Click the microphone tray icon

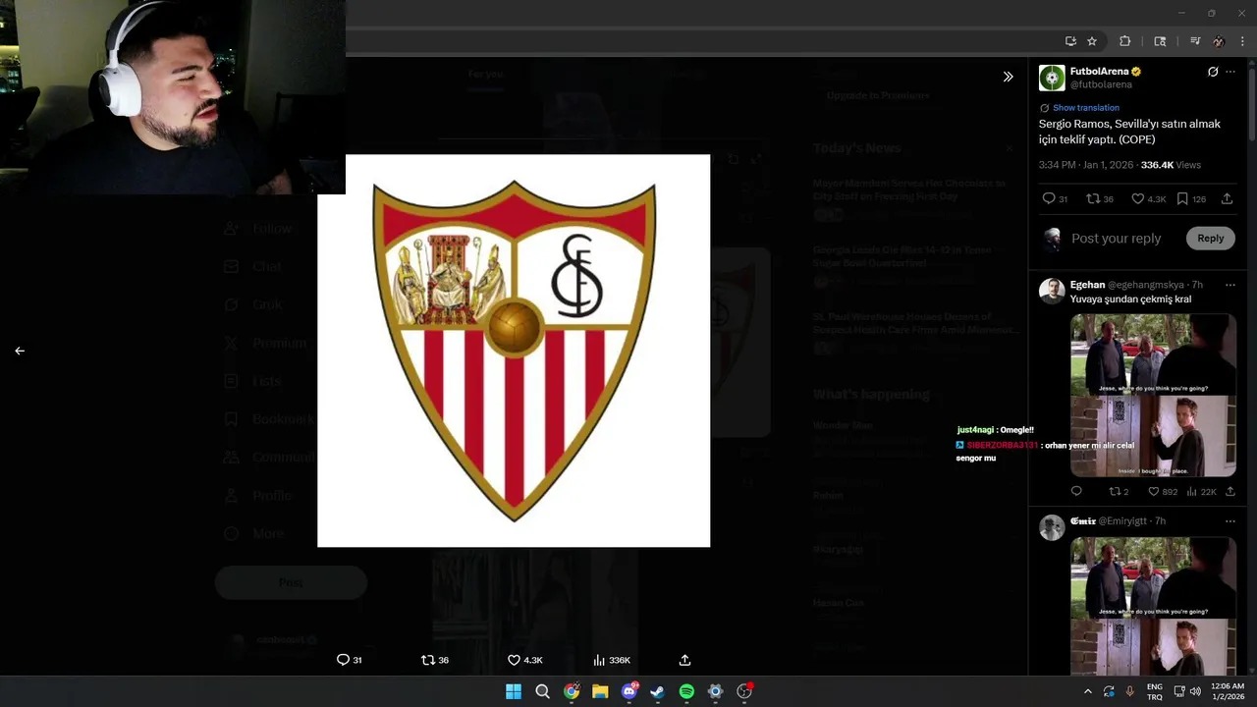[1130, 691]
